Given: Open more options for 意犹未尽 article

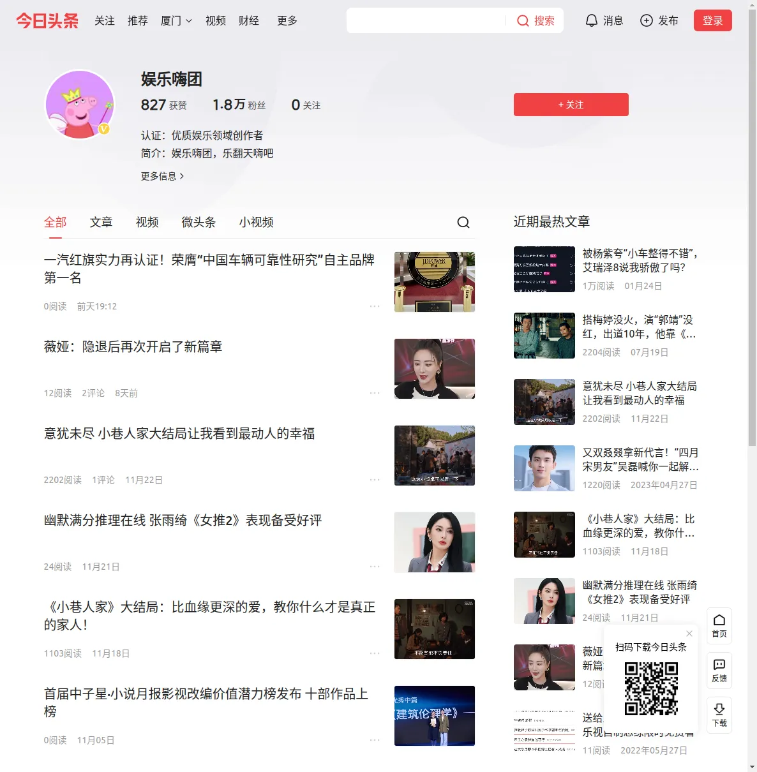Looking at the screenshot, I should (375, 480).
